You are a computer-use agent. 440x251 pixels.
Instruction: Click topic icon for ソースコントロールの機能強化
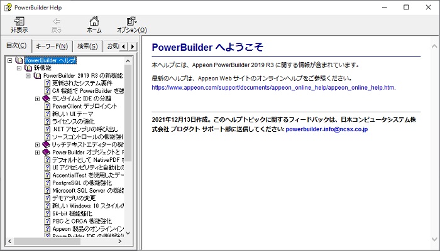pyautogui.click(x=47, y=137)
